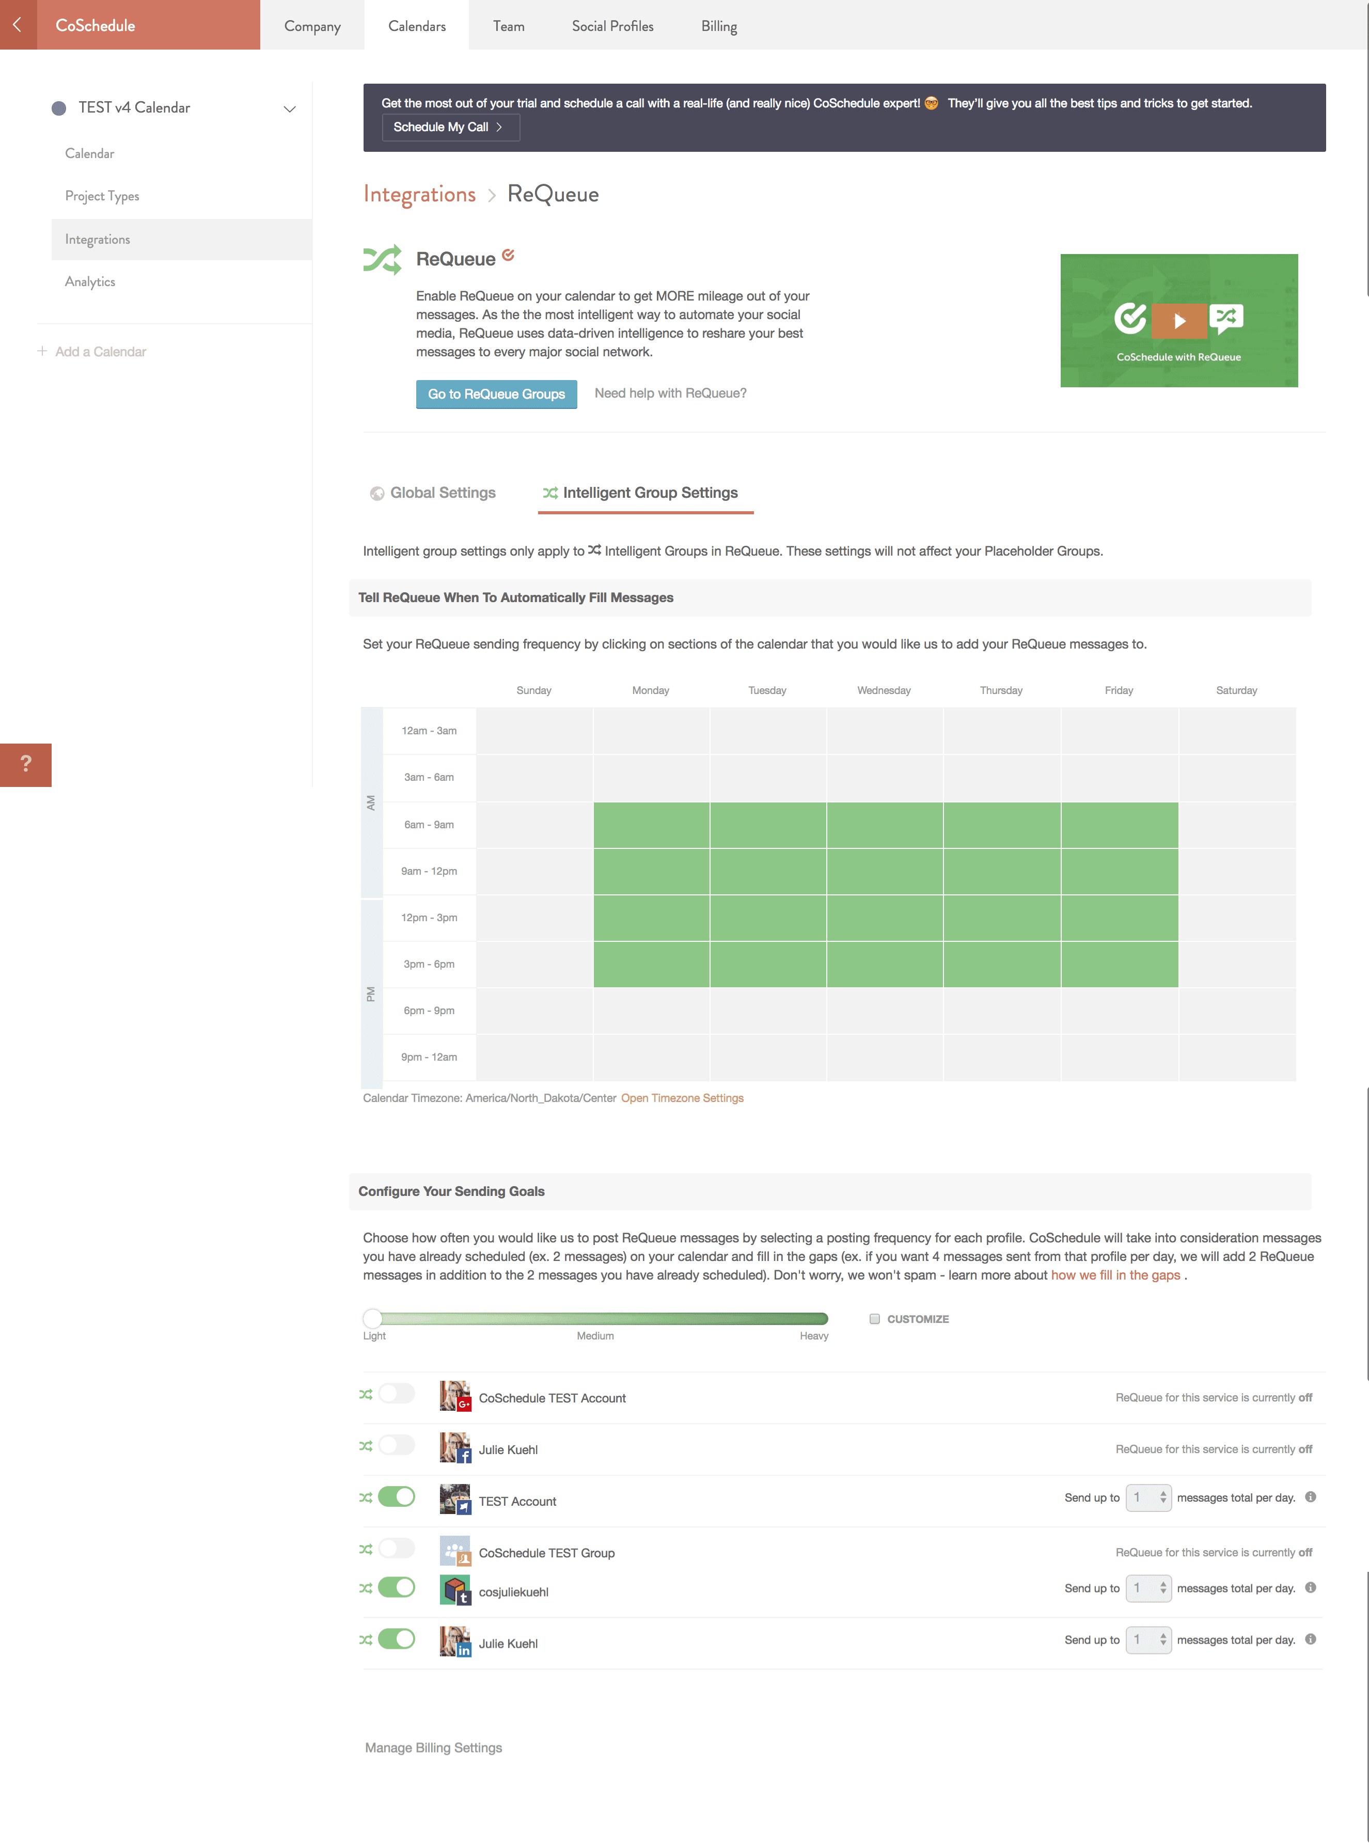Image resolution: width=1369 pixels, height=1845 pixels.
Task: Enable ReQueue for CoSchedule TEST Group
Action: click(x=396, y=1548)
